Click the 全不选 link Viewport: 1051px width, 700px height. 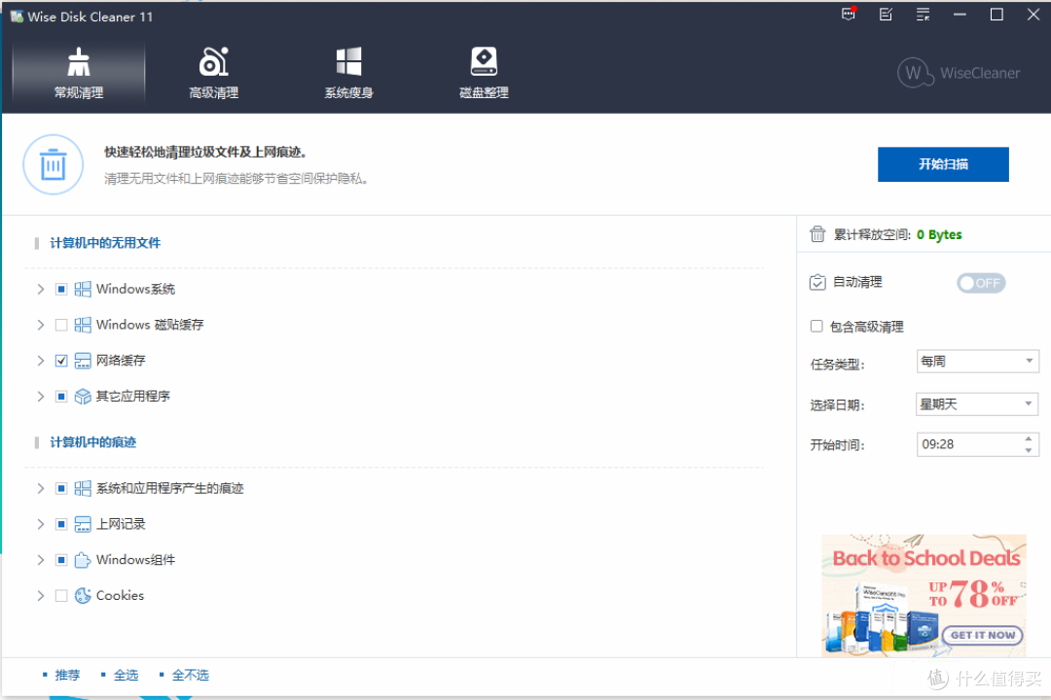[191, 676]
